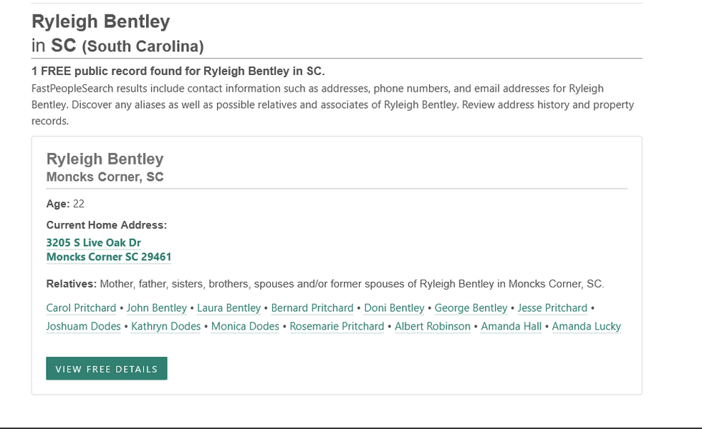The image size is (702, 429).
Task: Open Carol Pritchard relative link
Action: click(81, 308)
